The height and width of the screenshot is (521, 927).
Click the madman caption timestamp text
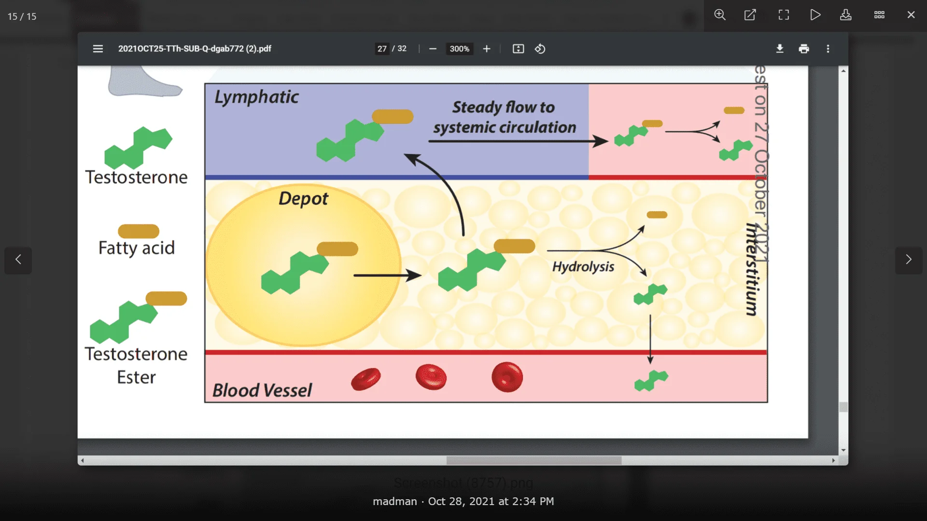click(x=463, y=502)
